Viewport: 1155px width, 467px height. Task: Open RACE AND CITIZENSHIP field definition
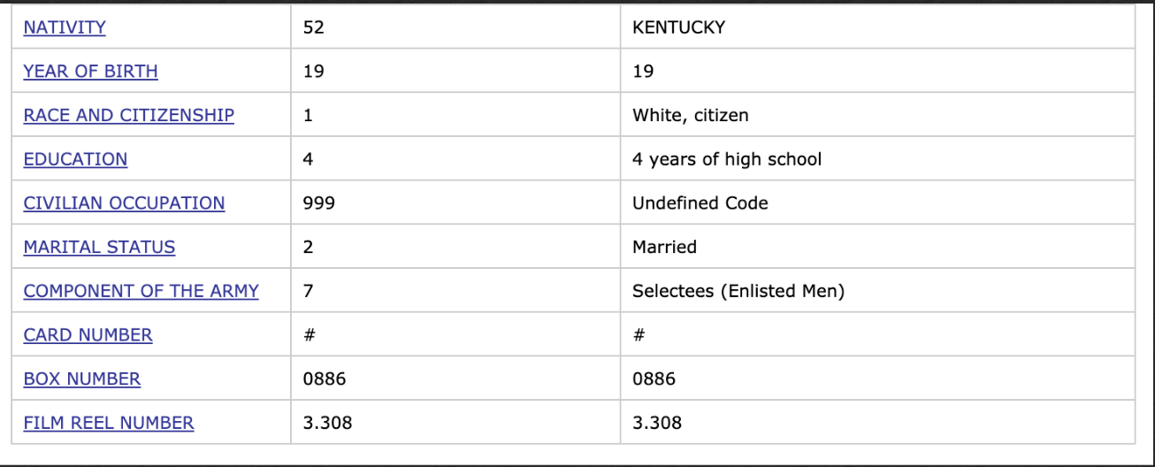(x=129, y=115)
